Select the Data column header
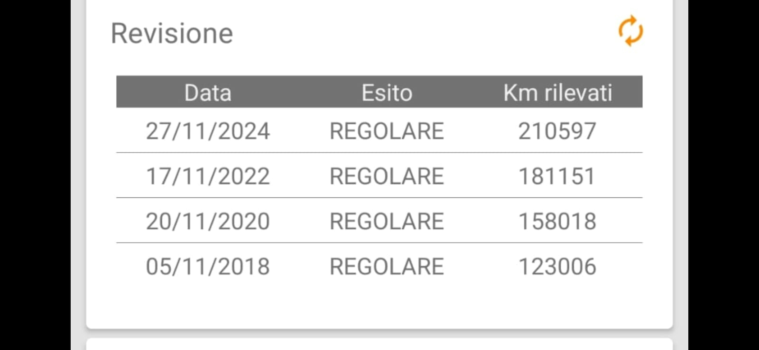This screenshot has height=350, width=759. tap(208, 92)
